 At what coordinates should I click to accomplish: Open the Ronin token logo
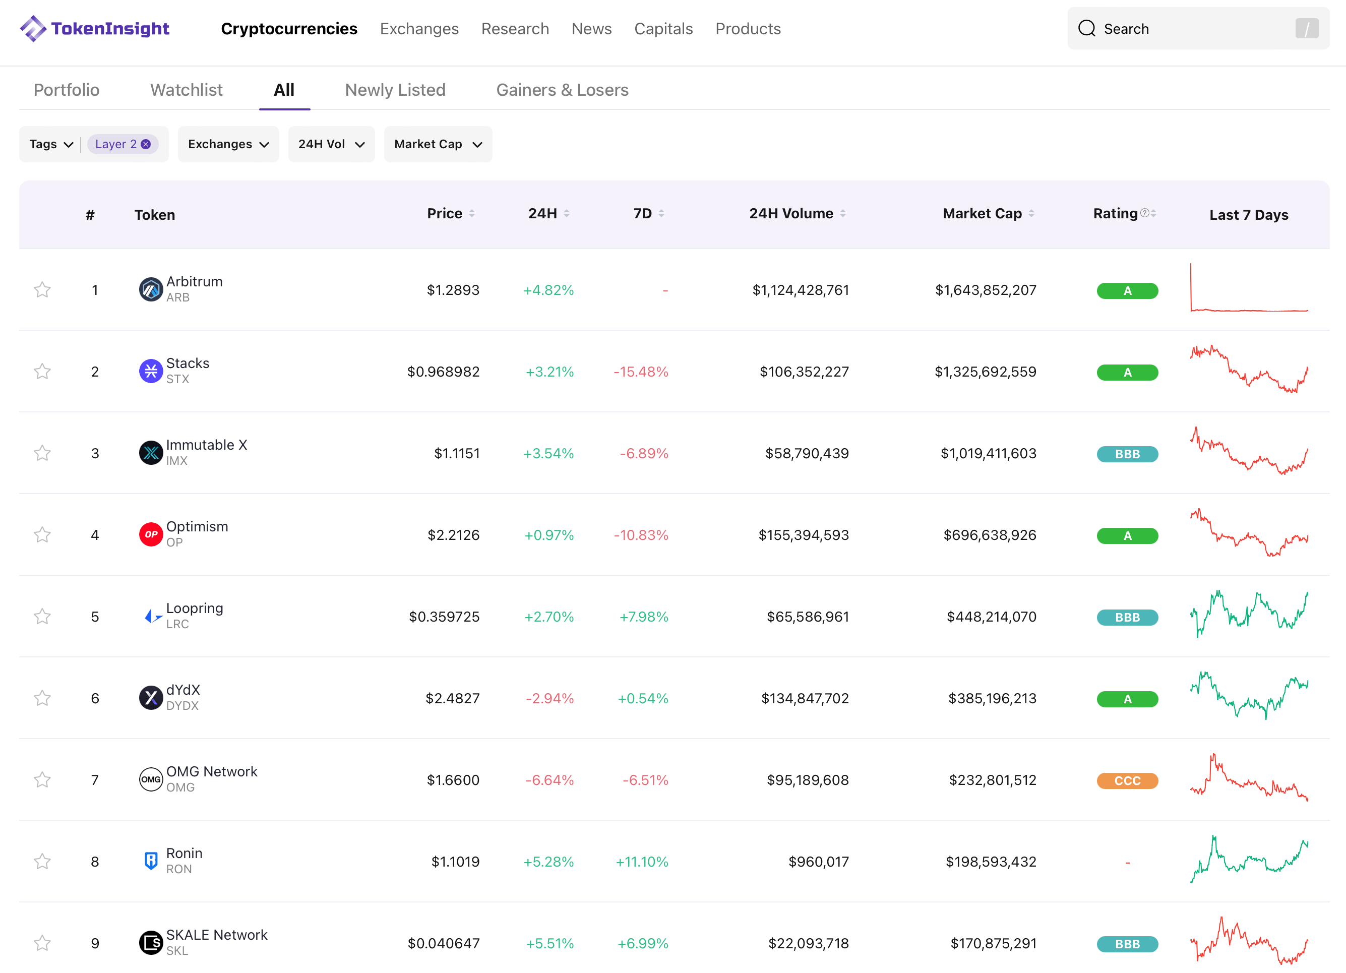point(151,862)
